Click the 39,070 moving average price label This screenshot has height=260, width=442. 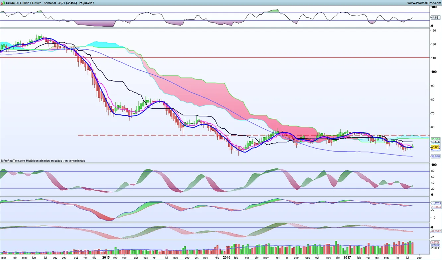pos(435,156)
